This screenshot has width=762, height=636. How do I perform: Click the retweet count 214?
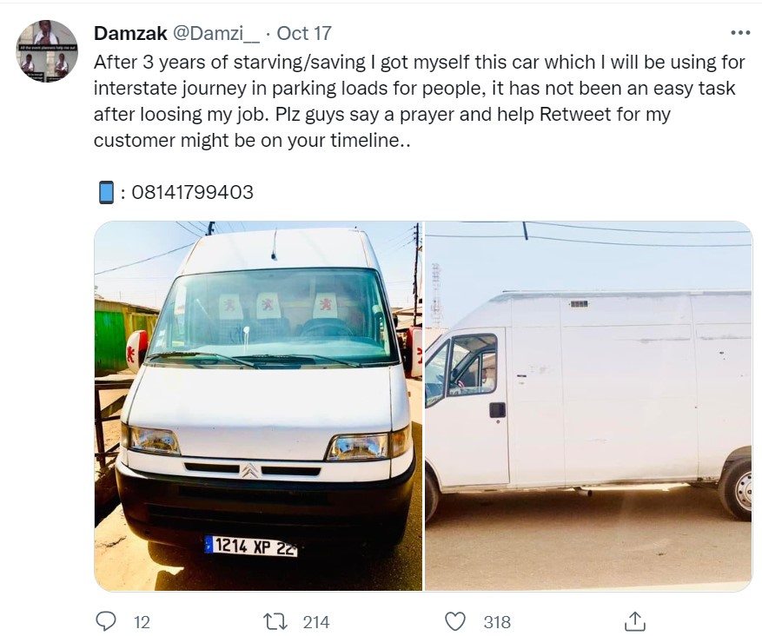[x=316, y=622]
